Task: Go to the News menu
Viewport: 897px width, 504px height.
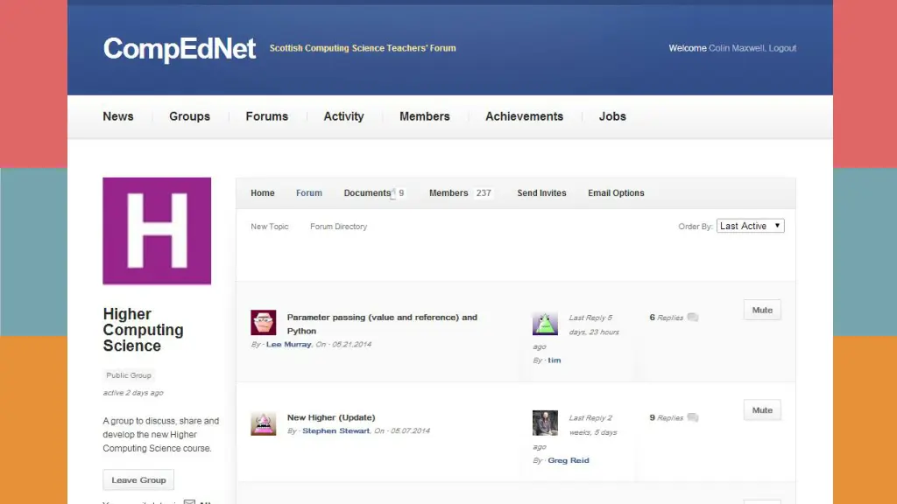Action: coord(118,116)
